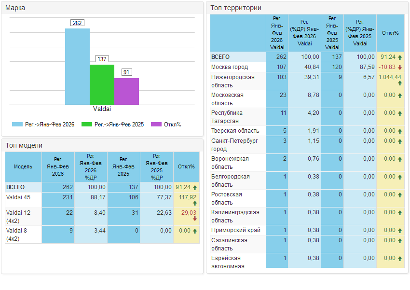Click the Топ территории panel title
Viewport: 410px width, 290px height.
coord(236,8)
